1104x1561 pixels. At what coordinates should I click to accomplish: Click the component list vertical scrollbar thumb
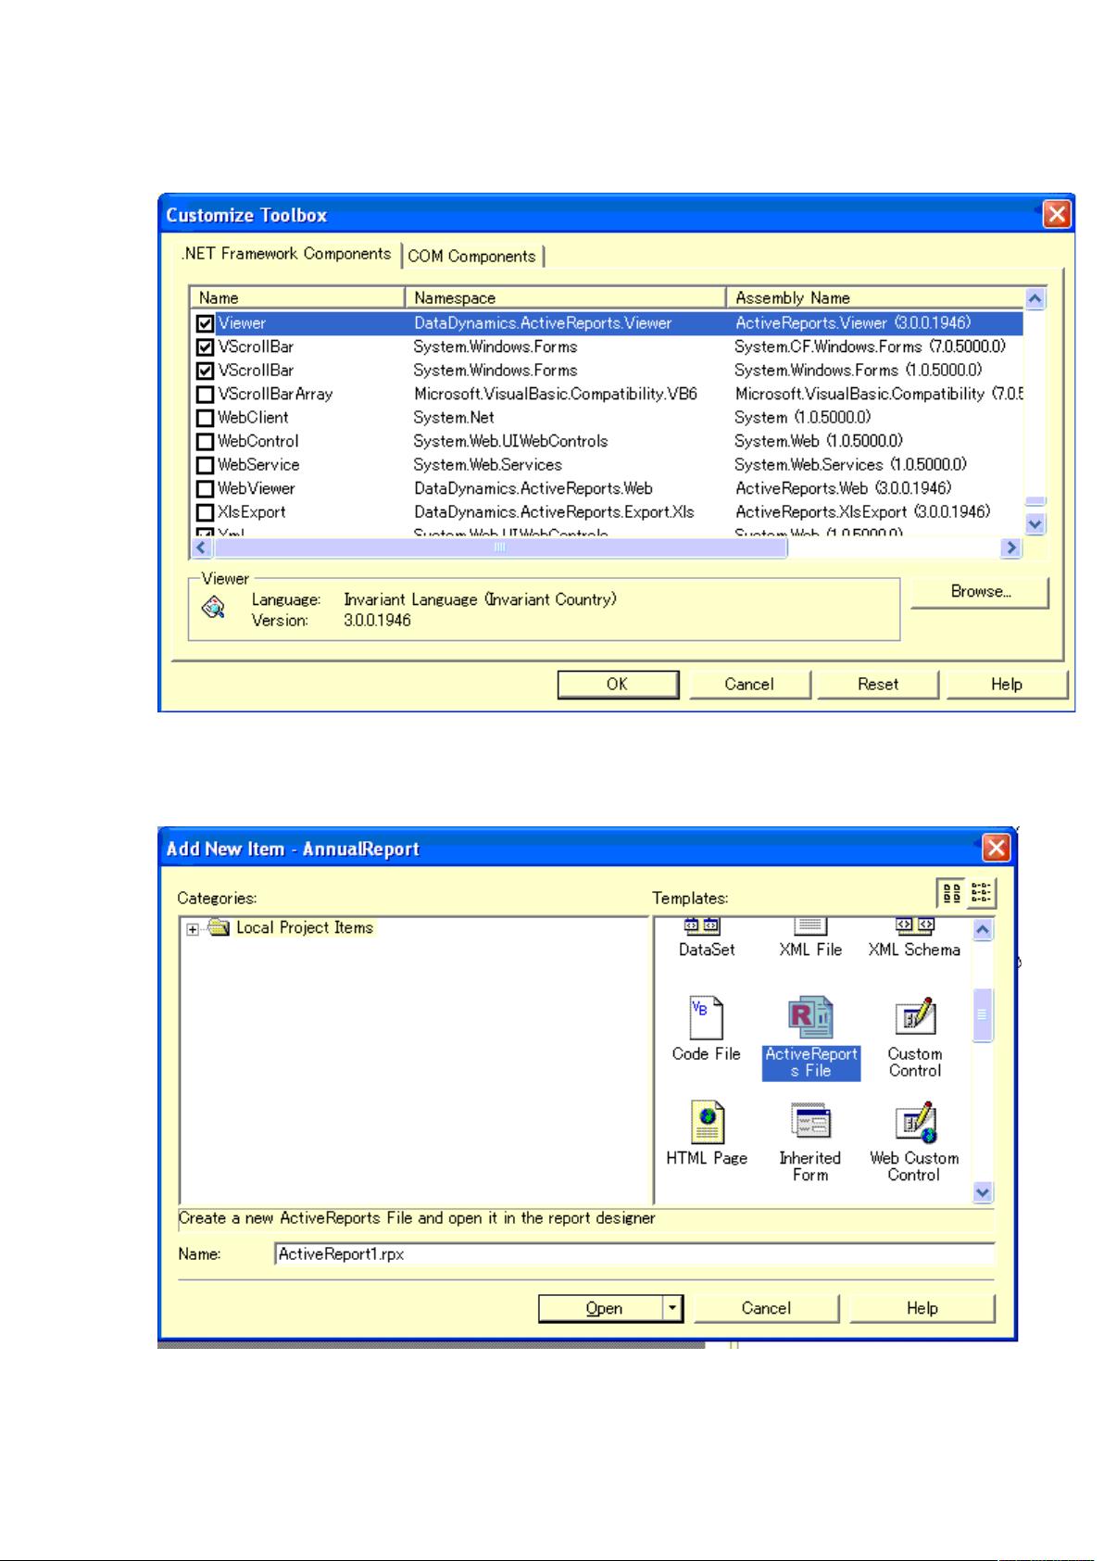click(x=1035, y=501)
